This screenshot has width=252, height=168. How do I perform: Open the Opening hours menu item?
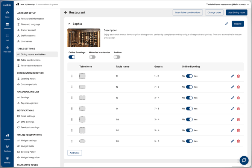pos(28,79)
